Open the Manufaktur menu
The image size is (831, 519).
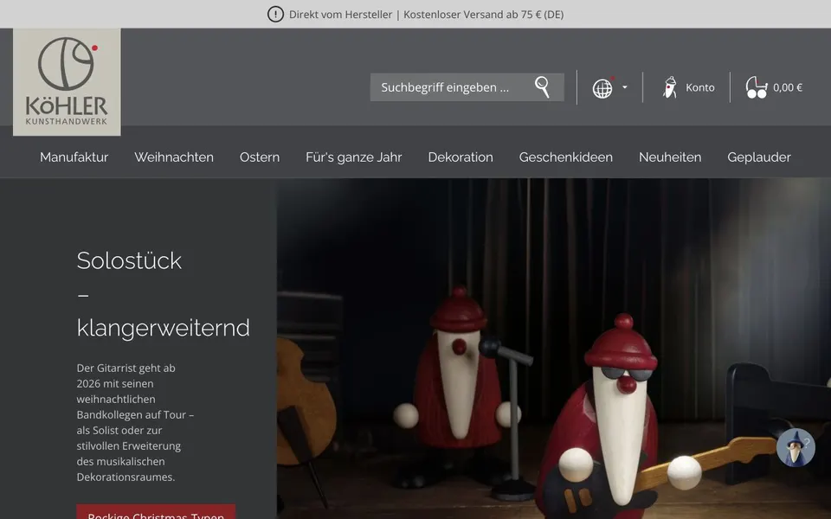coord(74,157)
